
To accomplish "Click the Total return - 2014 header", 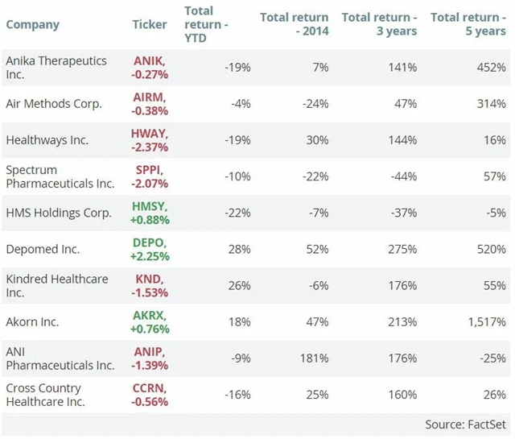I will pos(294,24).
